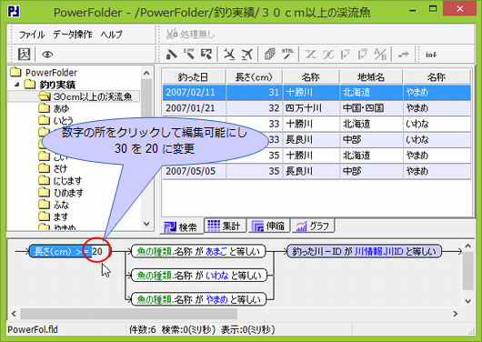Select the 2007/05/05 date cell
482x342 pixels.
click(x=195, y=171)
